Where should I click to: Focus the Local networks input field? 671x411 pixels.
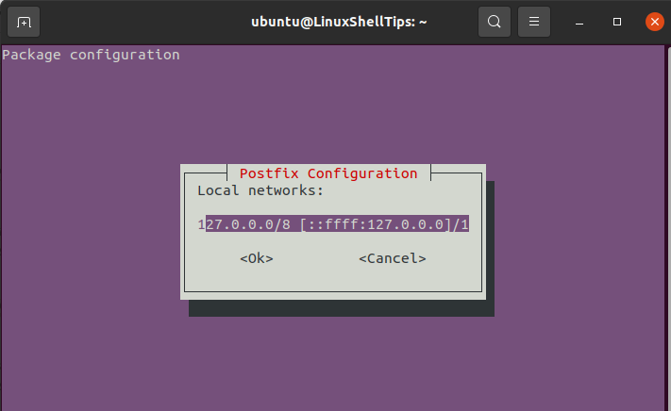tap(333, 224)
